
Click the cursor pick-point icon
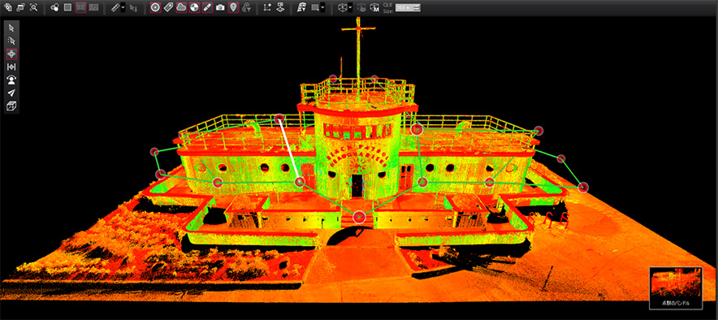coord(133,8)
